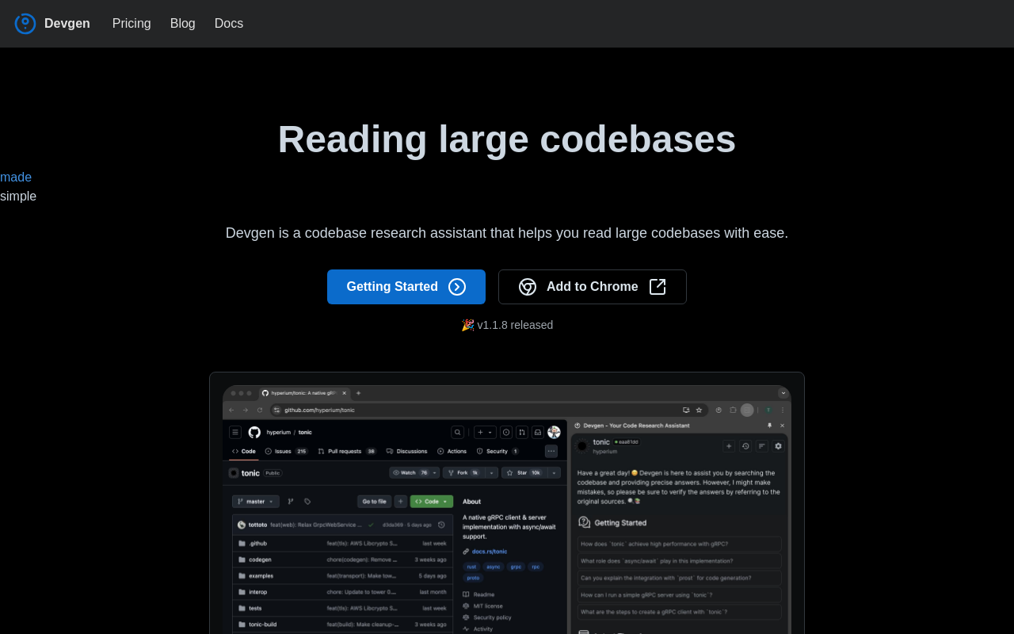Click the settings gear in Devgen panel
The image size is (1014, 634).
tap(778, 446)
